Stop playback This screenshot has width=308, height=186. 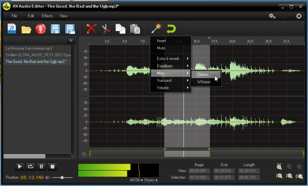point(52,166)
